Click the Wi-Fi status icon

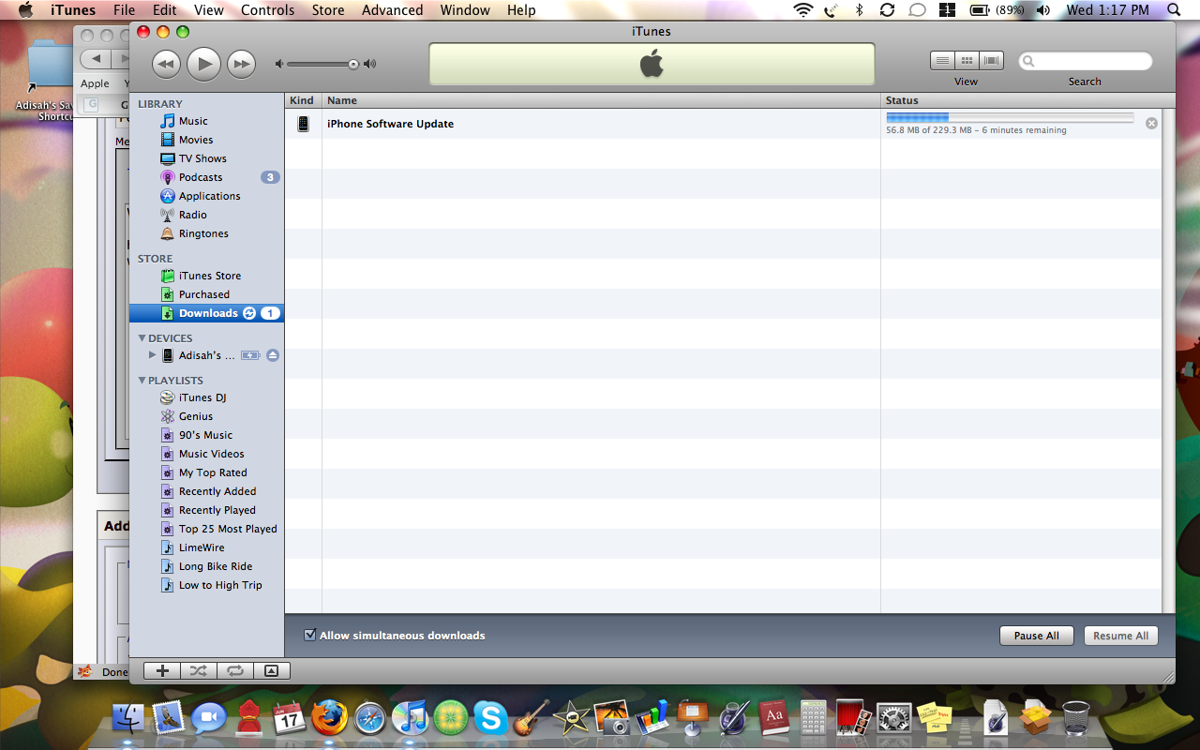click(x=802, y=10)
